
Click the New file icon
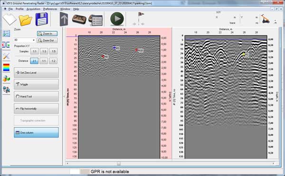pyautogui.click(x=9, y=19)
